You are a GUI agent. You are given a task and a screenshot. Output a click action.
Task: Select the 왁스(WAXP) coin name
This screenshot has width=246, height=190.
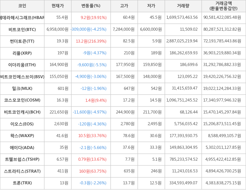pyautogui.click(x=22, y=136)
